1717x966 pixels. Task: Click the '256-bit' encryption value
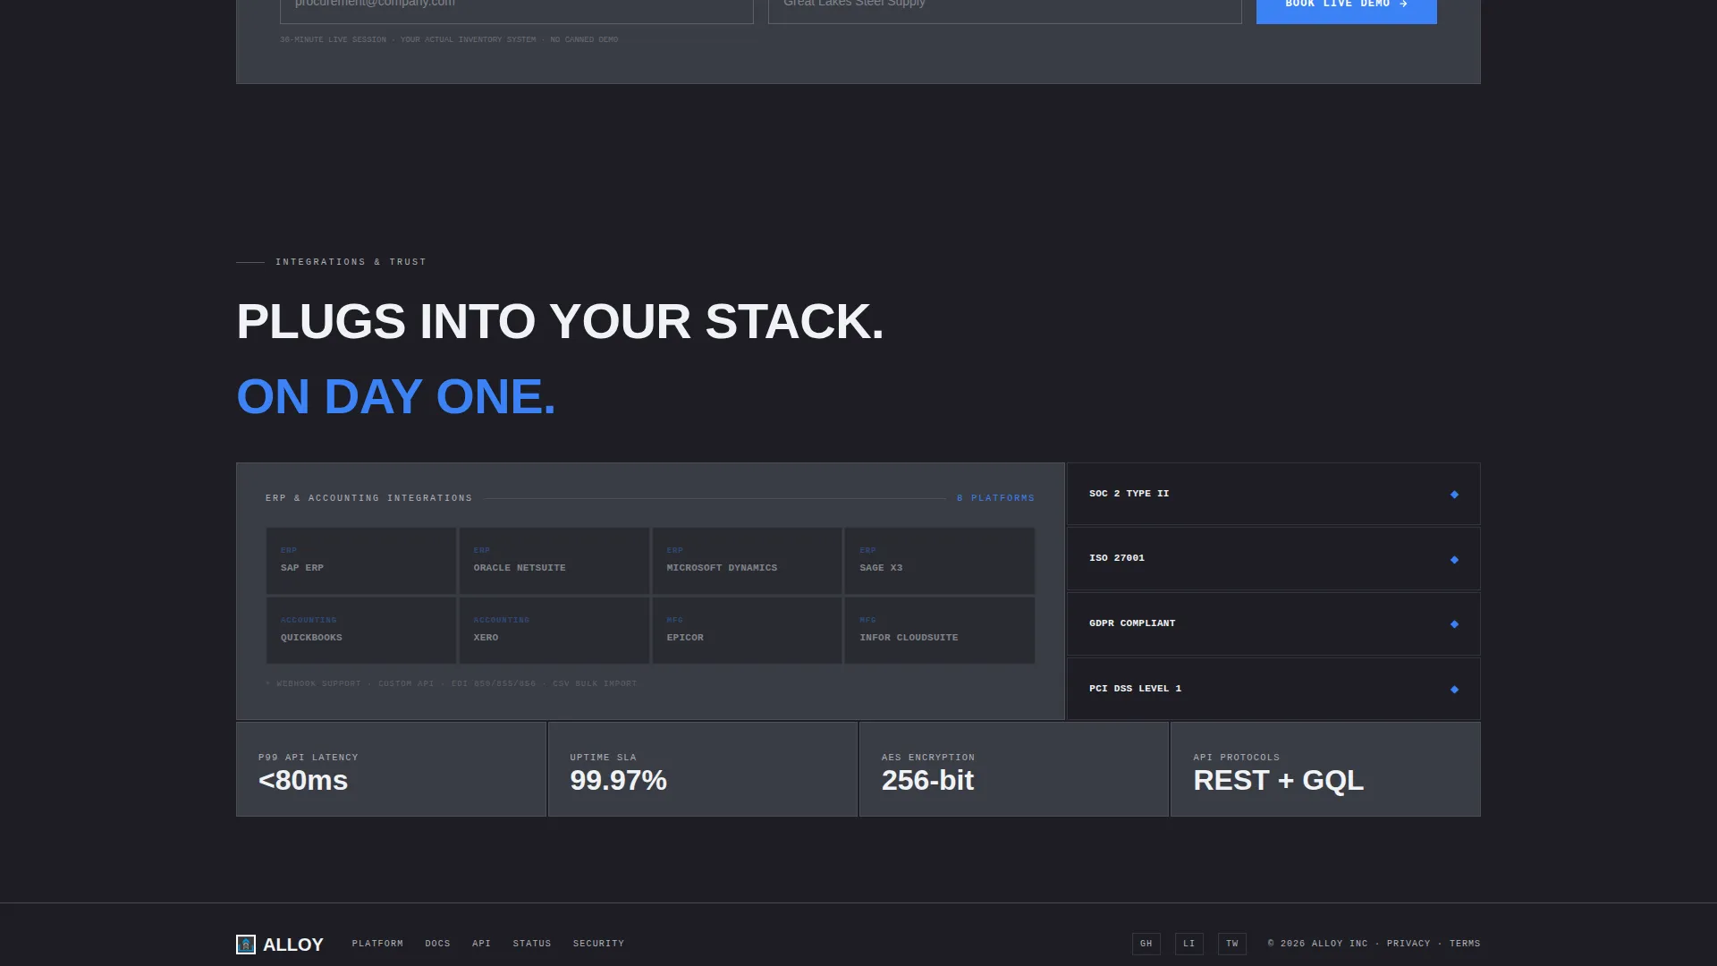click(x=927, y=781)
